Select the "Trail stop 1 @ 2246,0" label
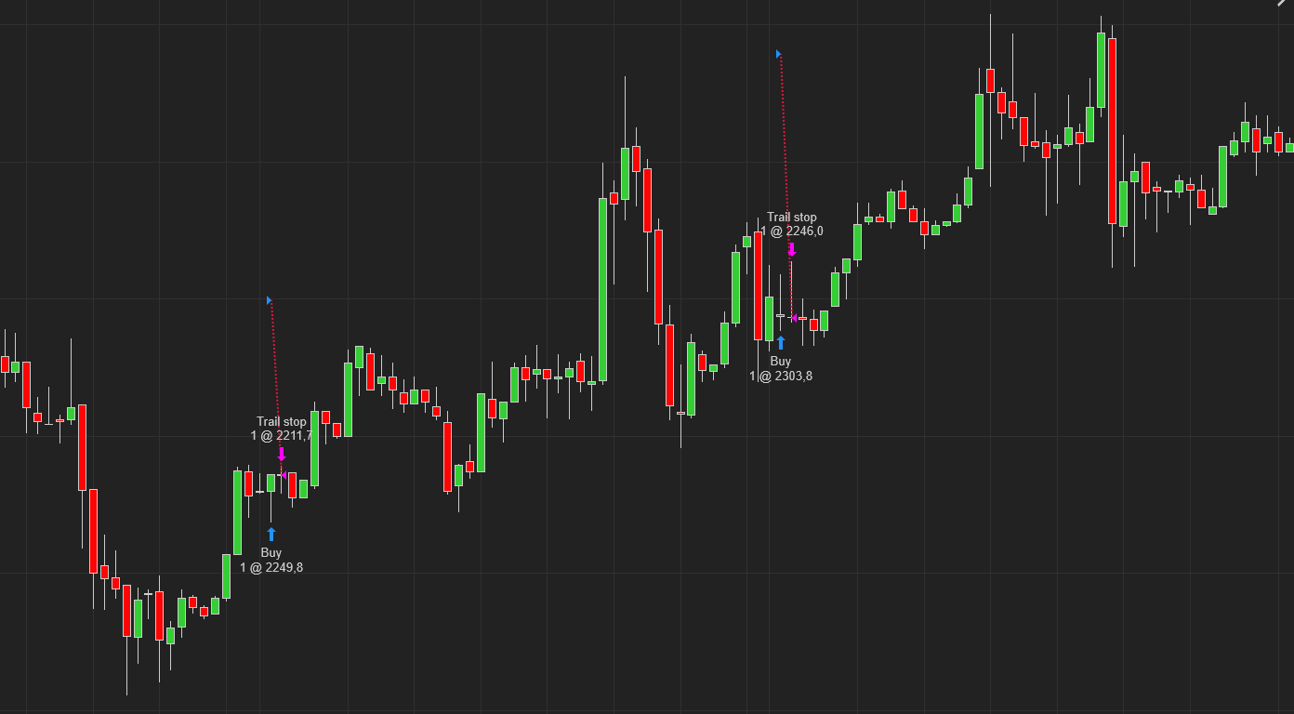This screenshot has height=714, width=1294. [x=792, y=224]
